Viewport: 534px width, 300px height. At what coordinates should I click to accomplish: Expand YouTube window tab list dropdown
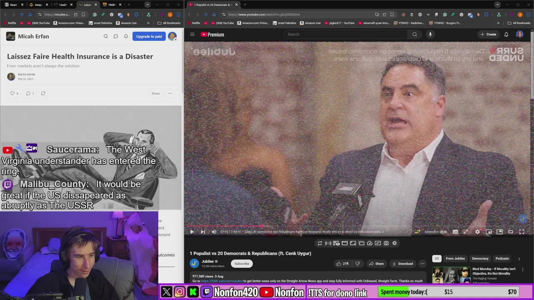(497, 5)
